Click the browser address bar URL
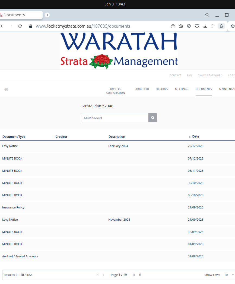The height and width of the screenshot is (284, 235). (83, 26)
